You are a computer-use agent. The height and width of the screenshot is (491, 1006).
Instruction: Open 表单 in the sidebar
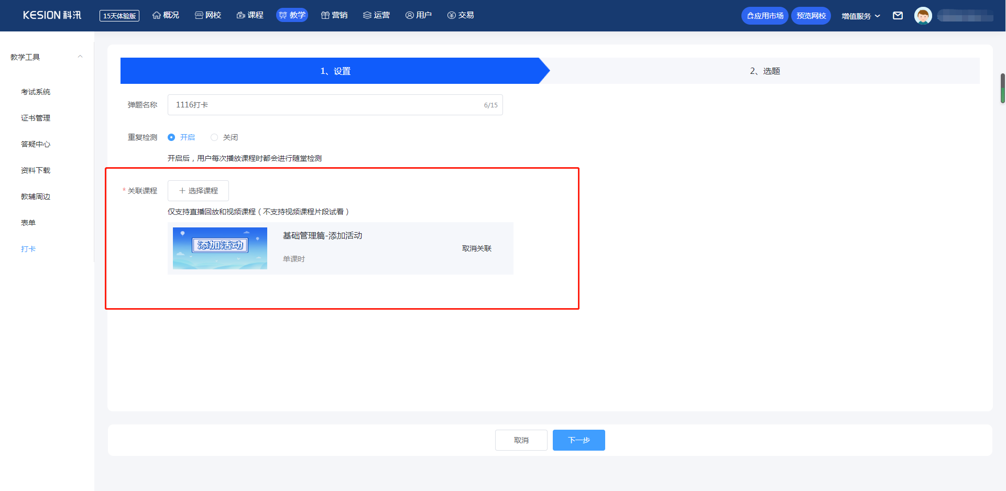[28, 223]
